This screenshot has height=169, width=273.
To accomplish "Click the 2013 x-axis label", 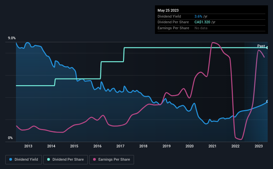I will click(28, 146).
